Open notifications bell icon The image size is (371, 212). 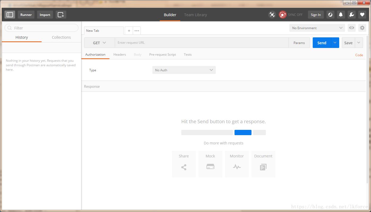(x=341, y=15)
